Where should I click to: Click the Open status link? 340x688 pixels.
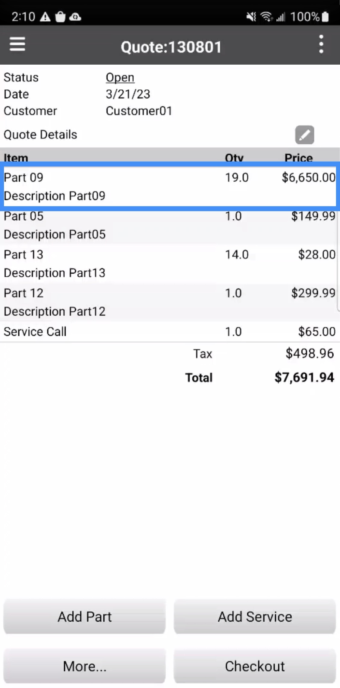(x=120, y=78)
